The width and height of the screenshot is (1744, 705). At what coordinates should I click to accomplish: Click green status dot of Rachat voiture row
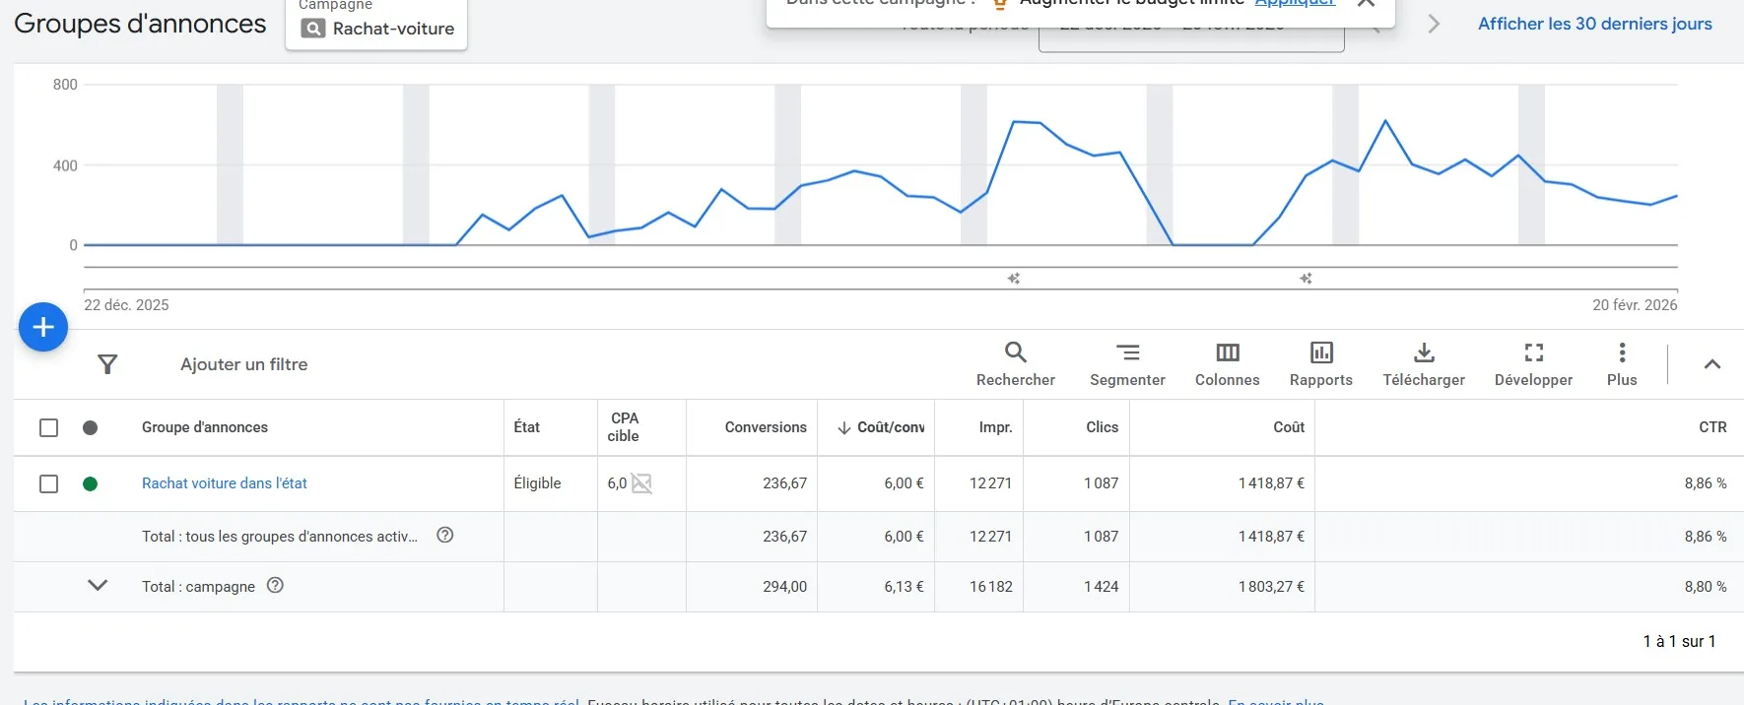point(90,483)
